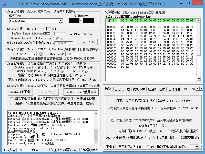Choose YES for P1.0,P1.1 cold boot check

point(78,79)
